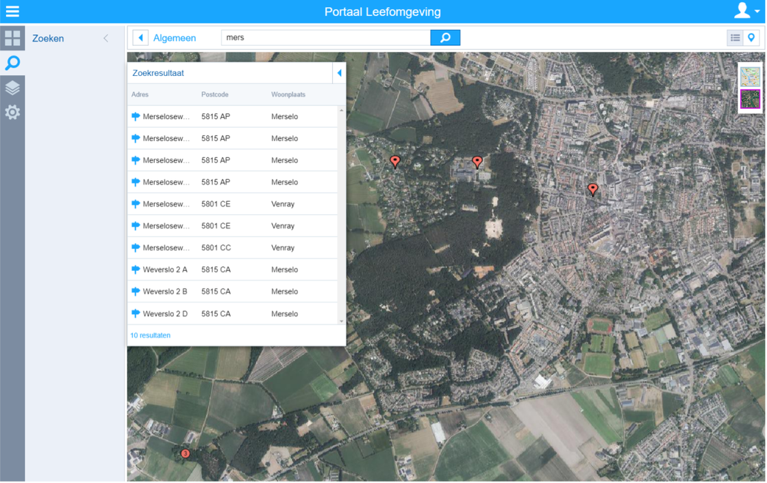Screen dimensions: 767x483
Task: Run the search with the magnifier button
Action: (x=445, y=38)
